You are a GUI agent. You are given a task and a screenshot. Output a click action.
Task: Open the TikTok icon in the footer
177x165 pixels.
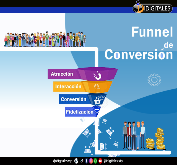tap(82, 161)
